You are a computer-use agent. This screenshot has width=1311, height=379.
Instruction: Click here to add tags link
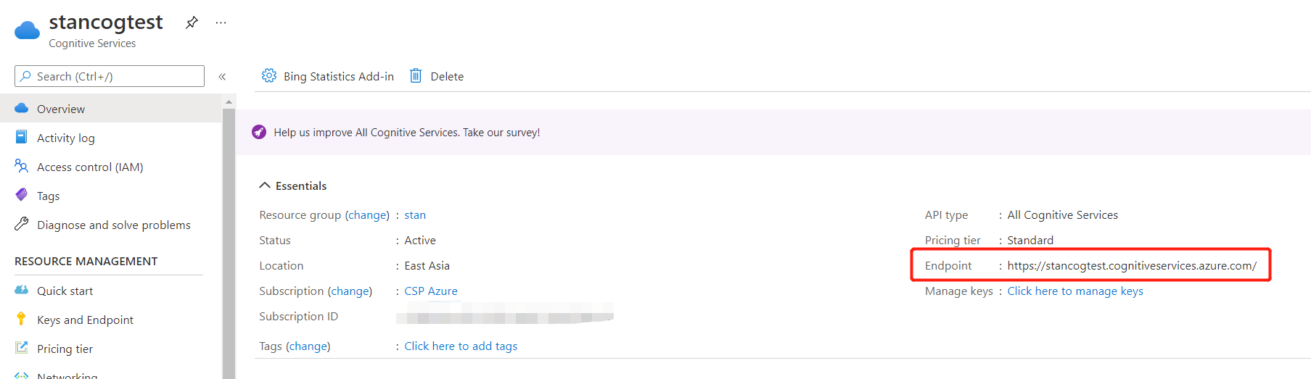point(461,346)
